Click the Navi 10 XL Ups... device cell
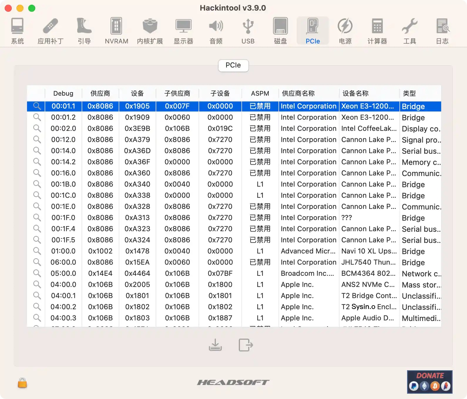467x399 pixels. 369,251
